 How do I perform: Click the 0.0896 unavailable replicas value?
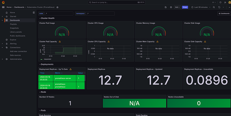coord(207,80)
